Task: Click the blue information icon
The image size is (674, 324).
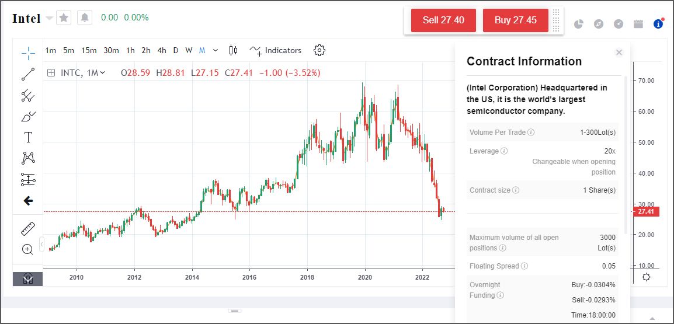Action: [x=658, y=24]
